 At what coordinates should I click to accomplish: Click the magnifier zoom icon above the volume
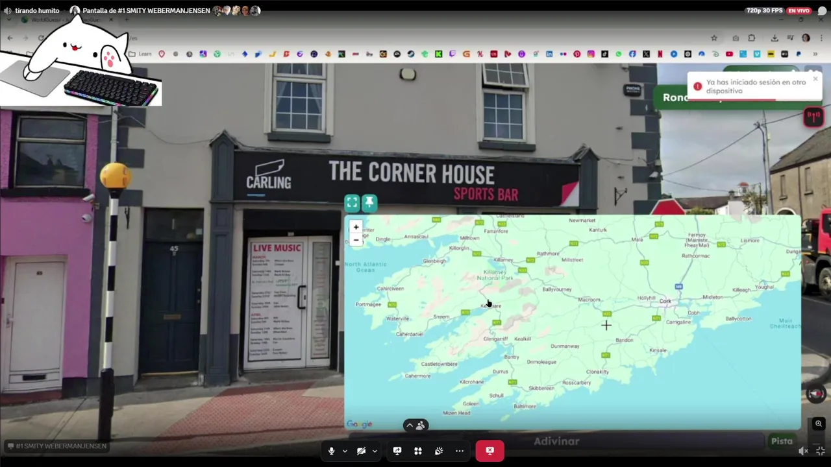819,424
